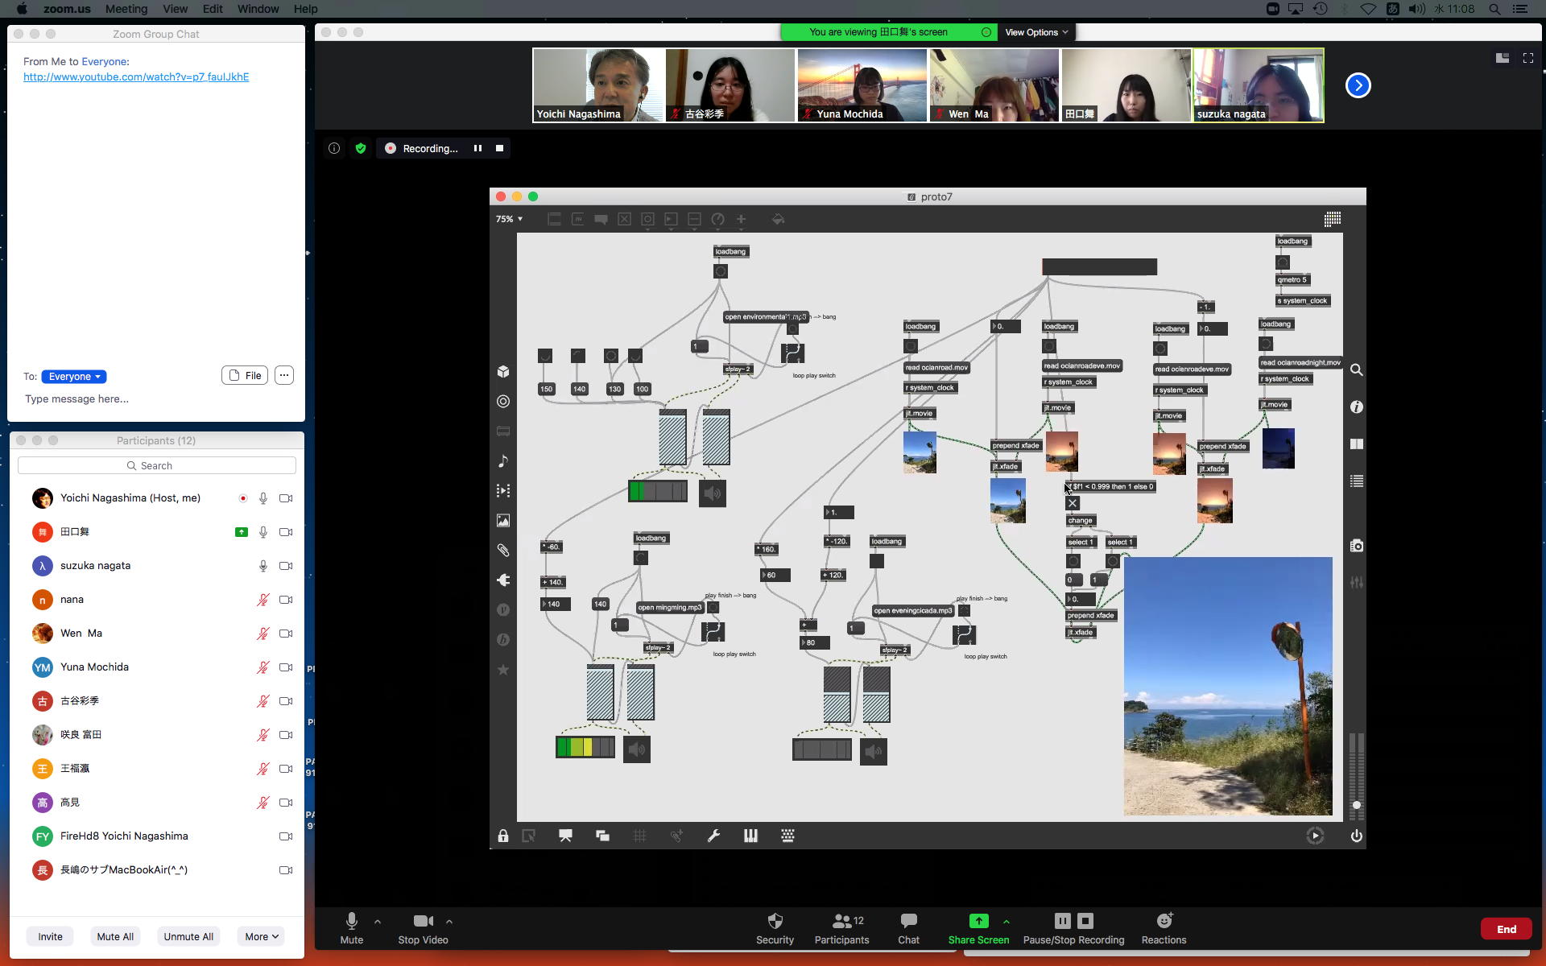Open encryption shield info icon
The width and height of the screenshot is (1546, 966).
coord(361,148)
